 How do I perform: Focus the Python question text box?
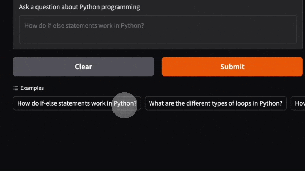158,30
